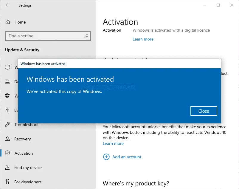Select Activation in the sidebar
This screenshot has width=239, height=189.
(x=24, y=153)
